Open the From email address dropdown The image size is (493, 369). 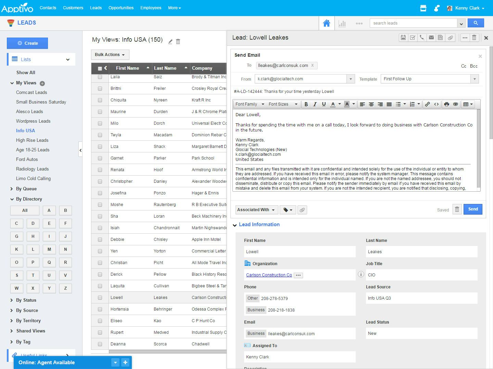pos(351,79)
